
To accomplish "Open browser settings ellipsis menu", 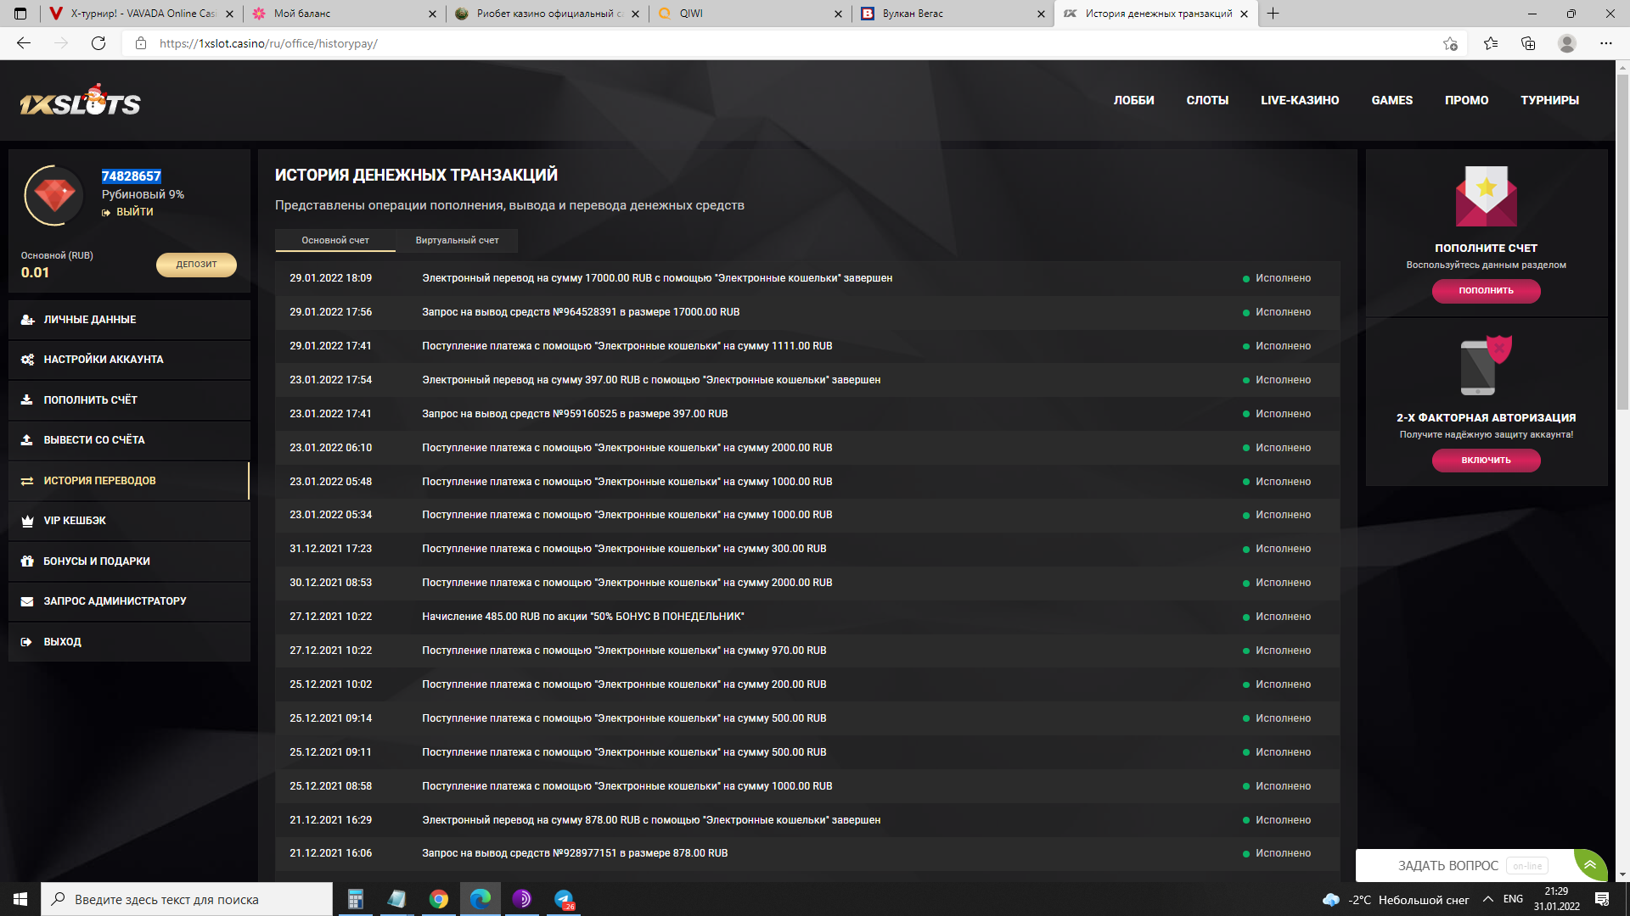I will click(x=1605, y=43).
